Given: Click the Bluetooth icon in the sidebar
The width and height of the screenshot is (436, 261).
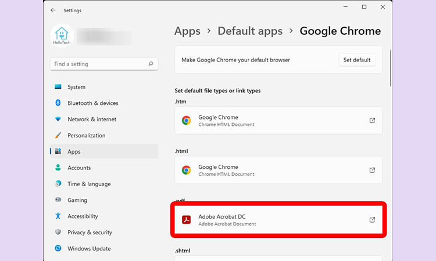Looking at the screenshot, I should pyautogui.click(x=58, y=103).
